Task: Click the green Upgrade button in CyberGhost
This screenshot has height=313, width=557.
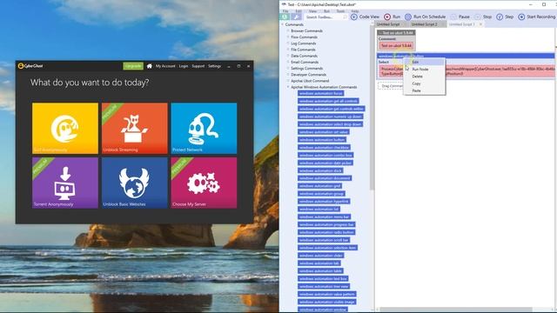Action: point(133,66)
